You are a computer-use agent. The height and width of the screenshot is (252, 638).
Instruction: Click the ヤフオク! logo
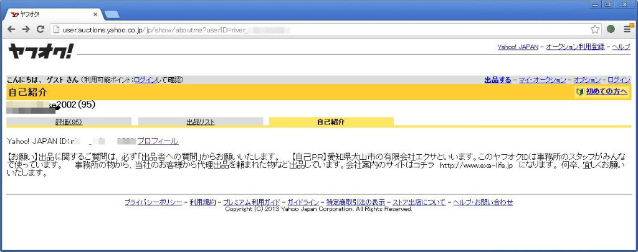click(40, 51)
